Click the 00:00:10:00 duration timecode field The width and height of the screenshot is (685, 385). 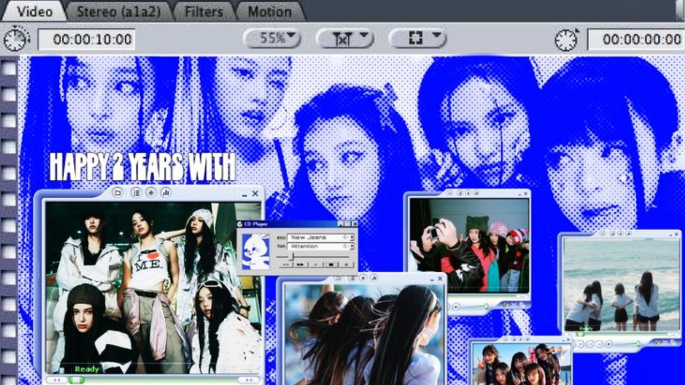[x=86, y=39]
